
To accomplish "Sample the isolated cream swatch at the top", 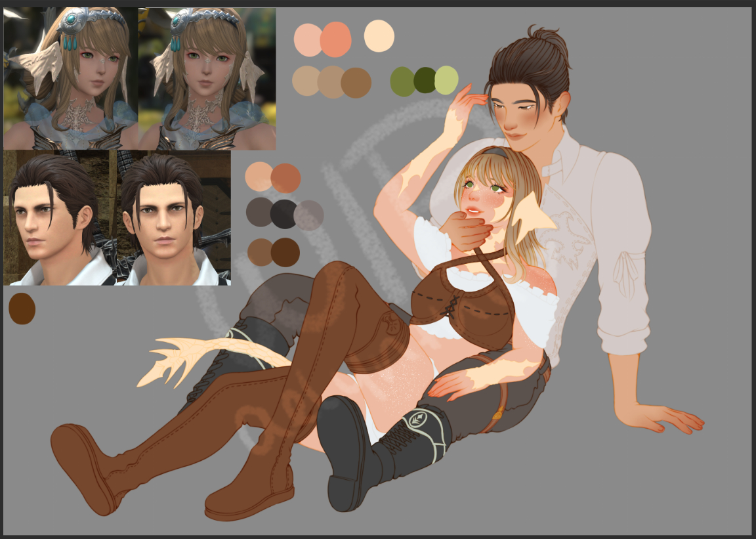I will [379, 35].
